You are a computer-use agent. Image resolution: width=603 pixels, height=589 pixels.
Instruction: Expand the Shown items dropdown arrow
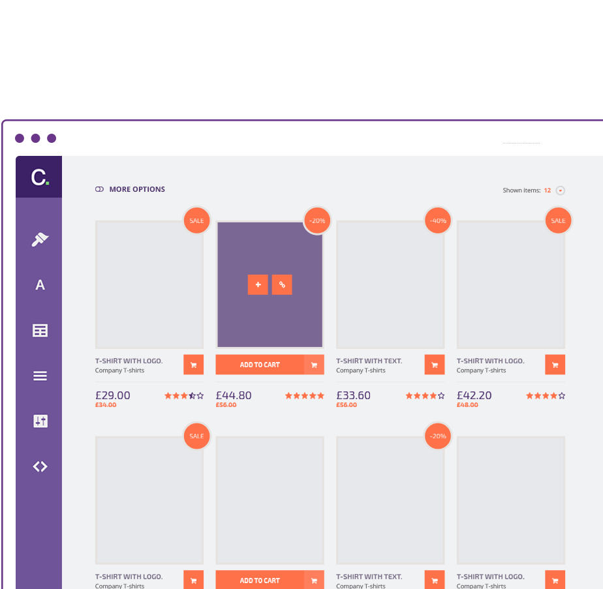(x=560, y=190)
